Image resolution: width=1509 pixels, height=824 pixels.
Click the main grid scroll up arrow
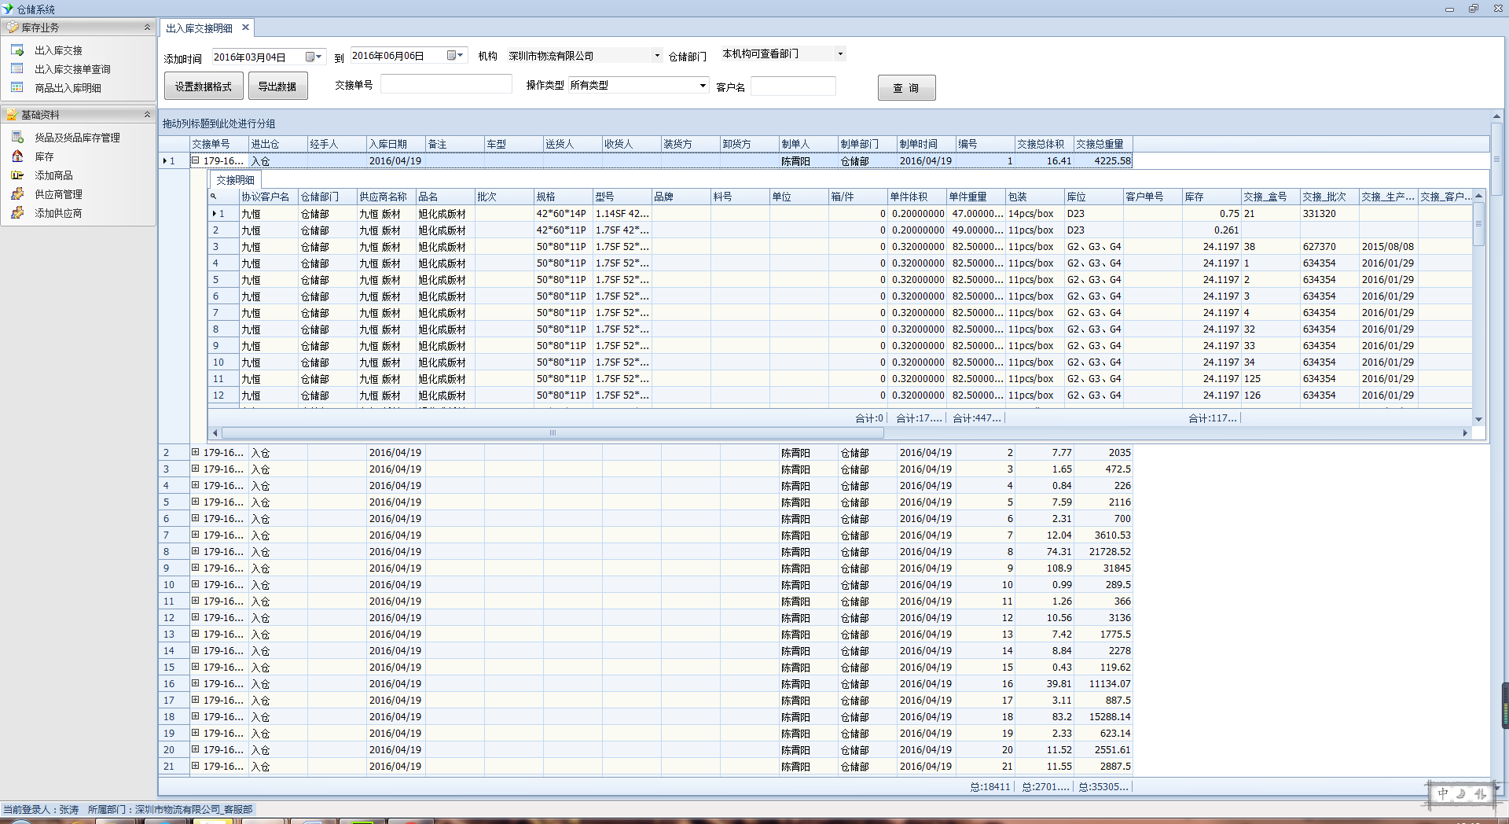click(x=1496, y=116)
